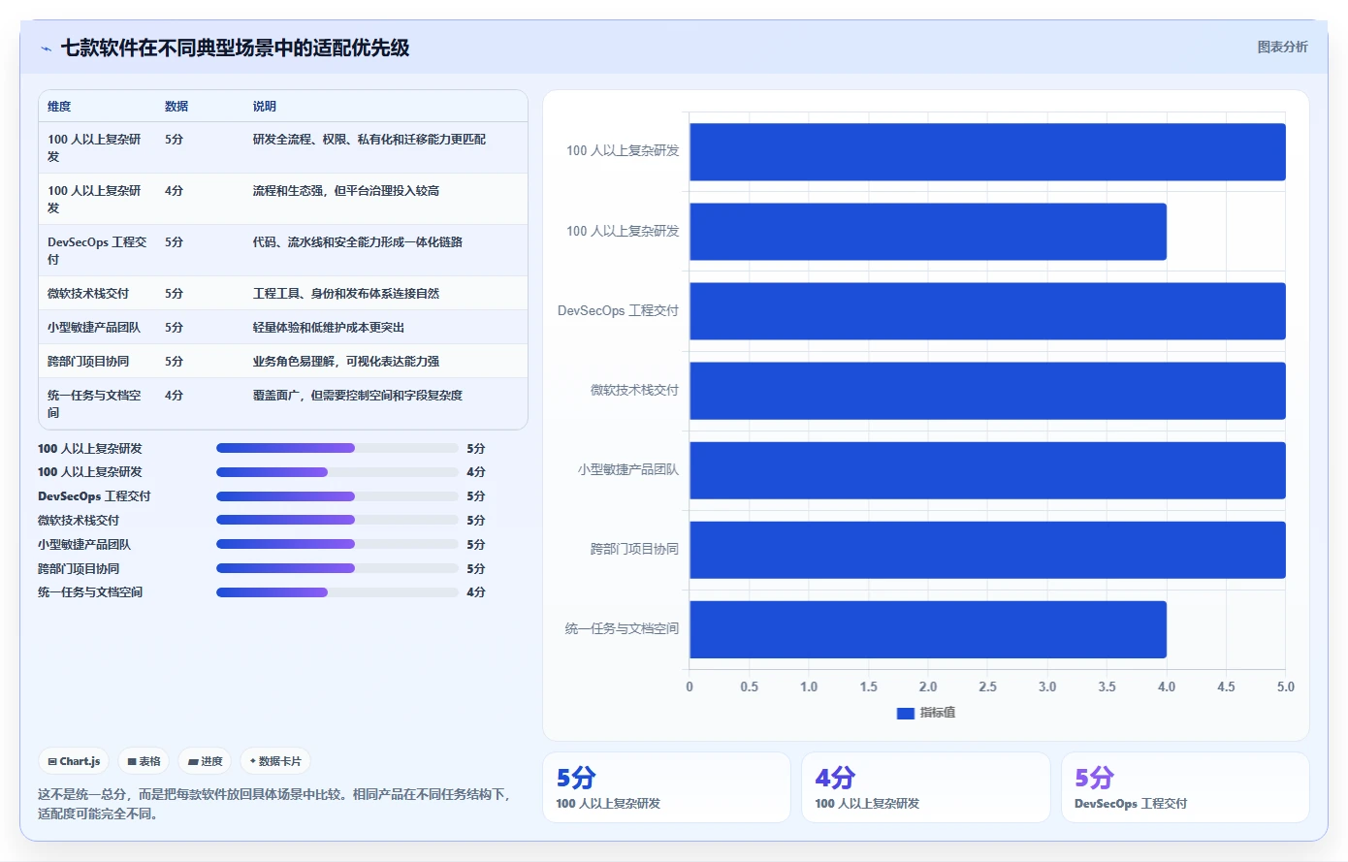Click the chart bar for 微软技术栈交付
Screen dimensions: 1348x862
pyautogui.click(x=987, y=391)
